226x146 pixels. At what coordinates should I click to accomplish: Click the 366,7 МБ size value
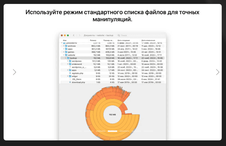96,52
